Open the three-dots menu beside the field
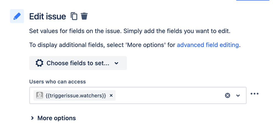This screenshot has width=275, height=130. click(254, 94)
